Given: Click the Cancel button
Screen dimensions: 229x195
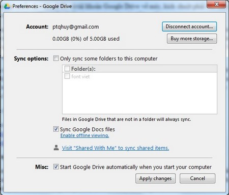Looking at the screenshot, I should click(197, 178).
